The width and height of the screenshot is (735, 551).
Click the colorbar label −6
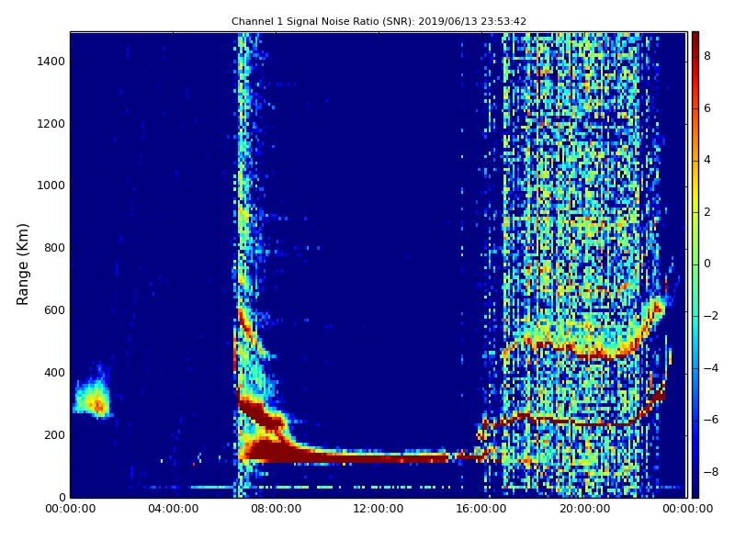(711, 420)
